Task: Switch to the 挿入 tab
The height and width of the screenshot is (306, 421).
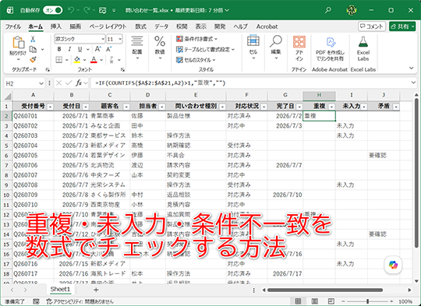Action: (56, 26)
